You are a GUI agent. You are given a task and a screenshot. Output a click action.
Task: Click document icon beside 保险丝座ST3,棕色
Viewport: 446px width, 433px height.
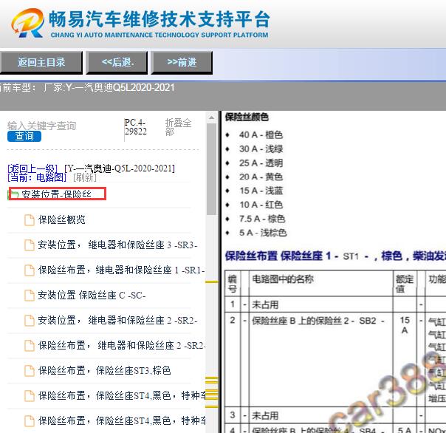point(29,370)
